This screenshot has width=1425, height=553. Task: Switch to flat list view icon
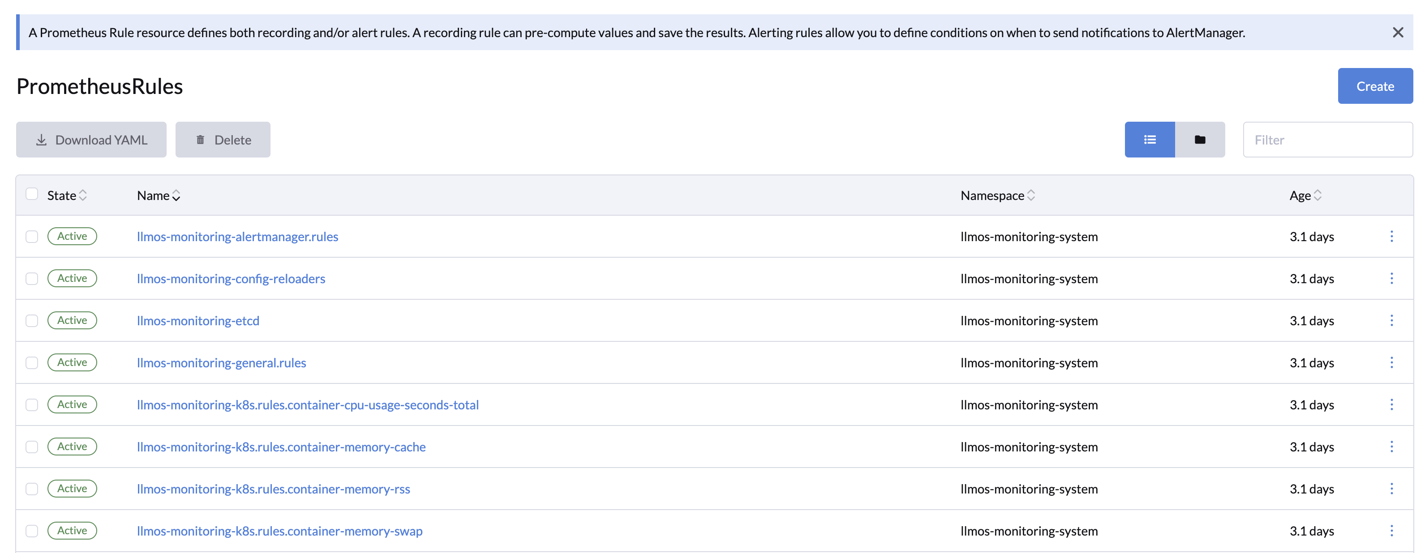pos(1150,140)
